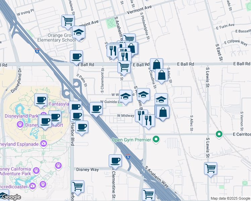251x201 pixels.
Task: Click the W Irving Pl street label
Action: pos(26,12)
